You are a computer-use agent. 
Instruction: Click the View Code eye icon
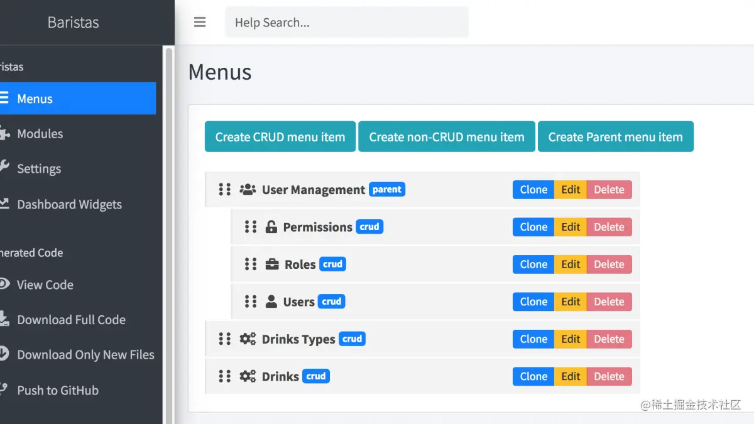coord(8,285)
